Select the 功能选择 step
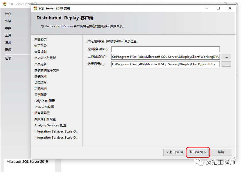 [x=40, y=82]
